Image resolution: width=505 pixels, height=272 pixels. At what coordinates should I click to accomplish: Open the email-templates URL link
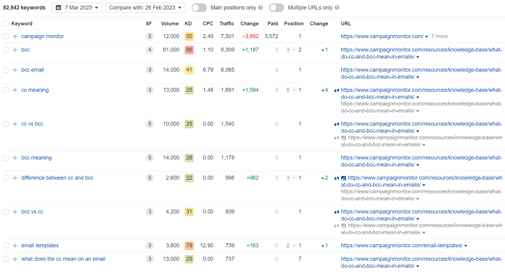click(x=402, y=245)
